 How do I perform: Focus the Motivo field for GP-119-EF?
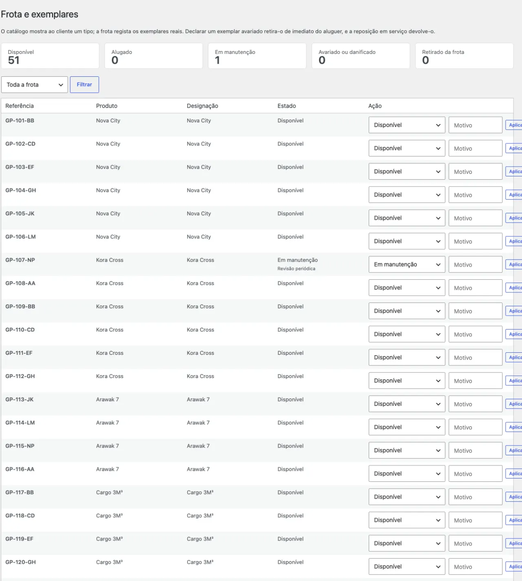[476, 543]
